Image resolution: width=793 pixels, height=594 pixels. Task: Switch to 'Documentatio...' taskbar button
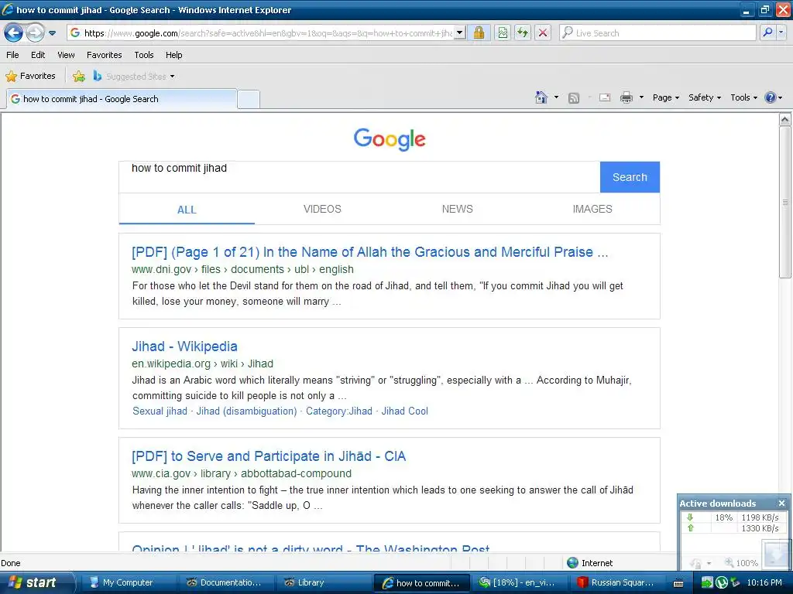click(x=224, y=582)
